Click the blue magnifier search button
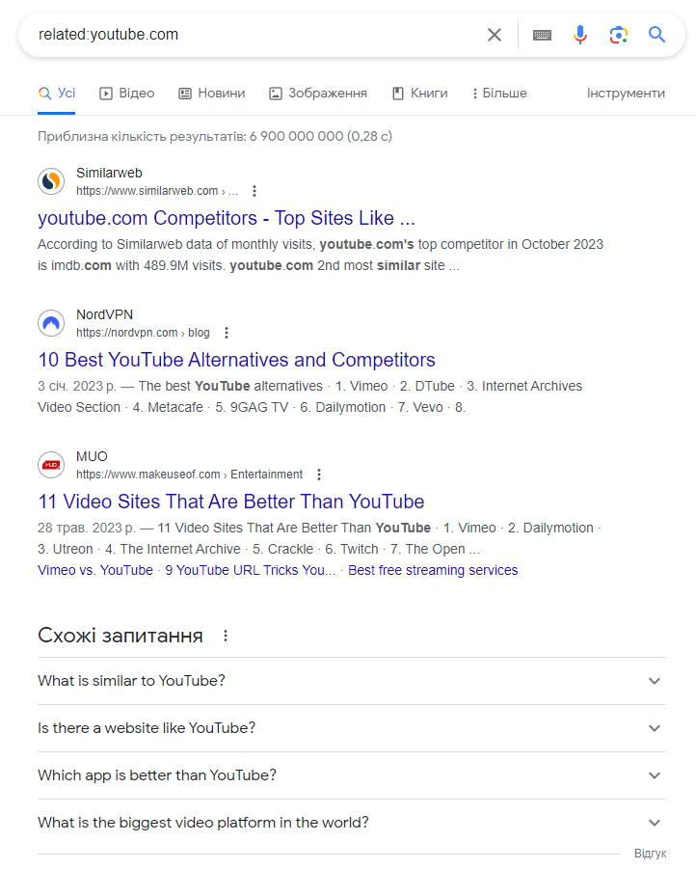This screenshot has height=869, width=696. coord(657,35)
